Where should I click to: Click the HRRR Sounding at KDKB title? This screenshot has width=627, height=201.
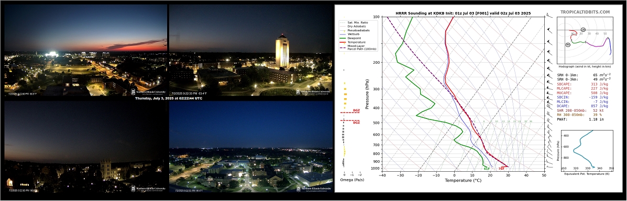(463, 13)
